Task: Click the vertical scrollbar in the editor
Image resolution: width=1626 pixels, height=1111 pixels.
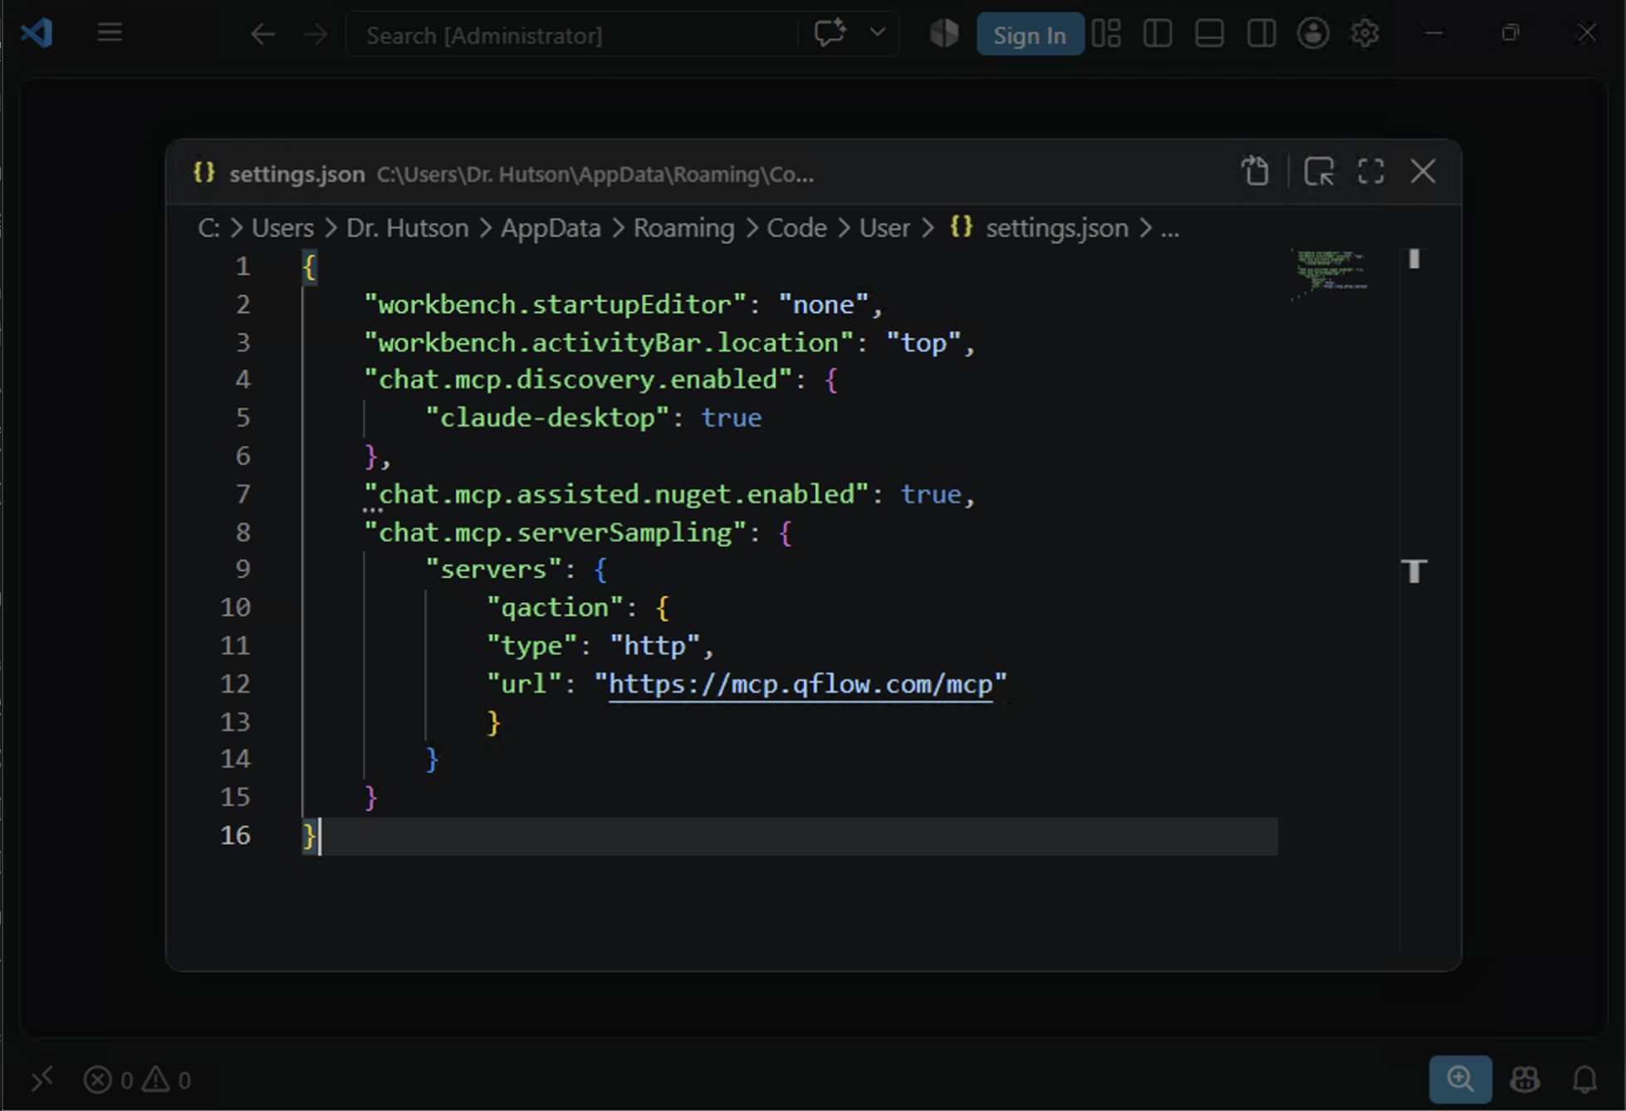Action: point(1414,598)
